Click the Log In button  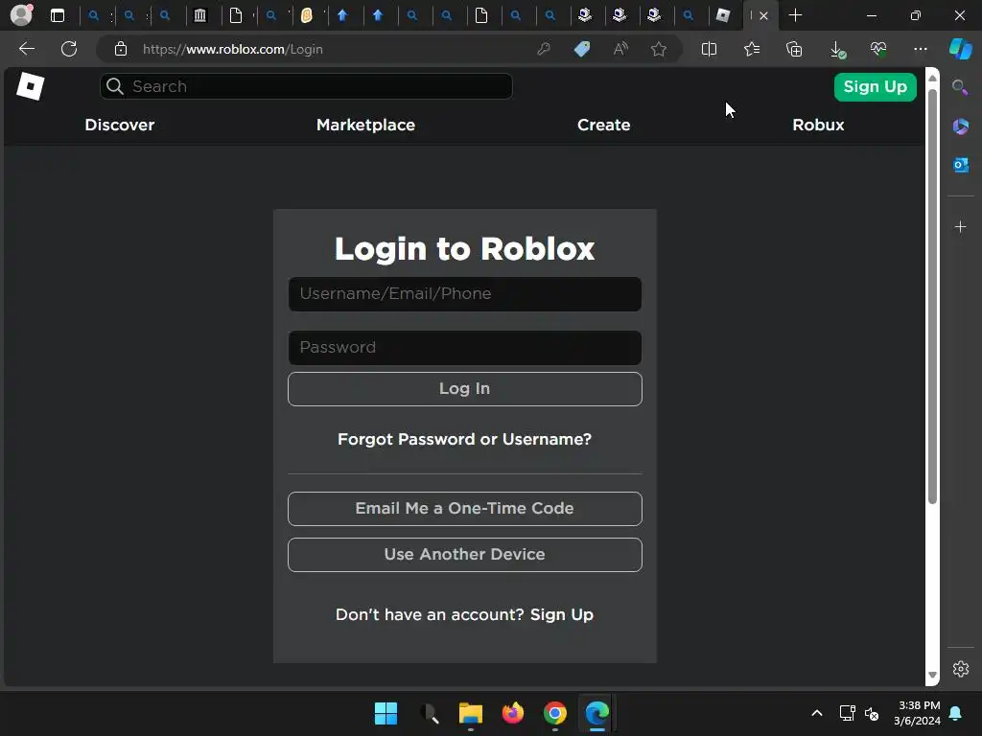(x=465, y=389)
